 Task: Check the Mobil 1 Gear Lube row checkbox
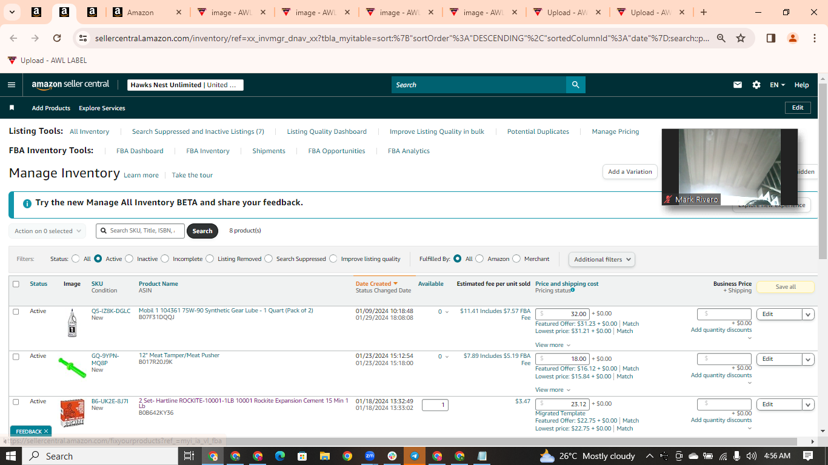(16, 311)
